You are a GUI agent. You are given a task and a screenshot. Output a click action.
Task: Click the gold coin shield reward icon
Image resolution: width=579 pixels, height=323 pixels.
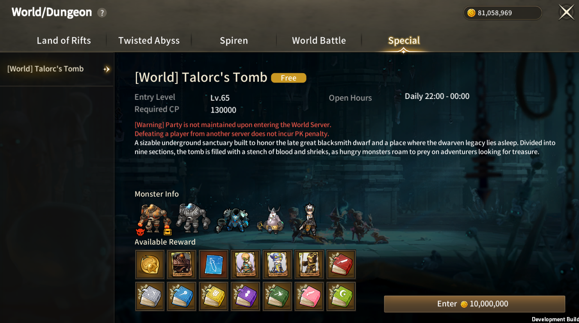150,264
